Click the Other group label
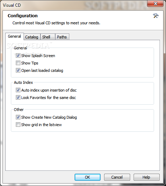166x186 pixels. [19, 110]
